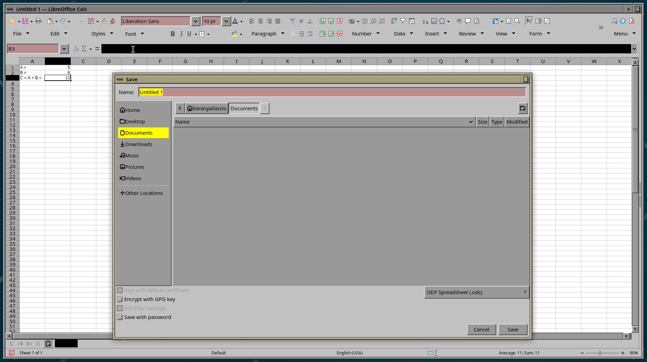
Task: Toggle the Design Mode form icon
Action: click(529, 21)
